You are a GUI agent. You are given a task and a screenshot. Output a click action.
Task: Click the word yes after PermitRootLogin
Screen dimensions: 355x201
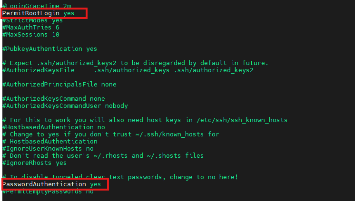point(69,13)
